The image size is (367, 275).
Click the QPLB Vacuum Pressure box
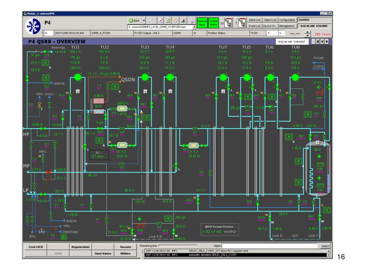pyautogui.click(x=220, y=230)
